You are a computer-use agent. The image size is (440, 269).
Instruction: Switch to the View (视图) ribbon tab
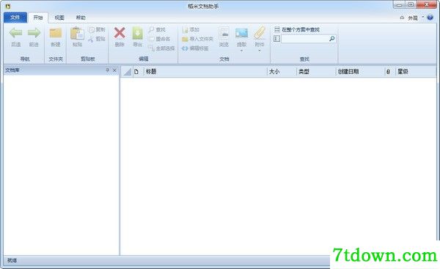coord(59,18)
